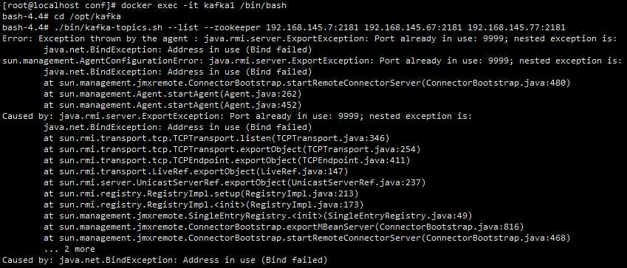This screenshot has height=268, width=627.
Task: Click the SingleEntryRegistry.<init> stack frame
Action: (258, 216)
